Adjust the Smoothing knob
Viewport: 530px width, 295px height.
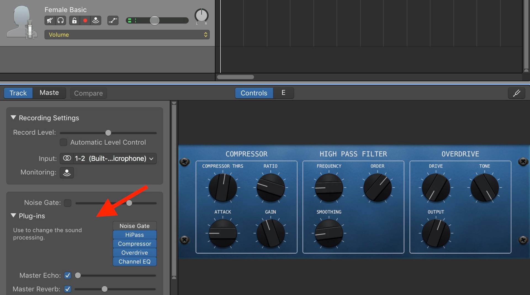pos(329,233)
